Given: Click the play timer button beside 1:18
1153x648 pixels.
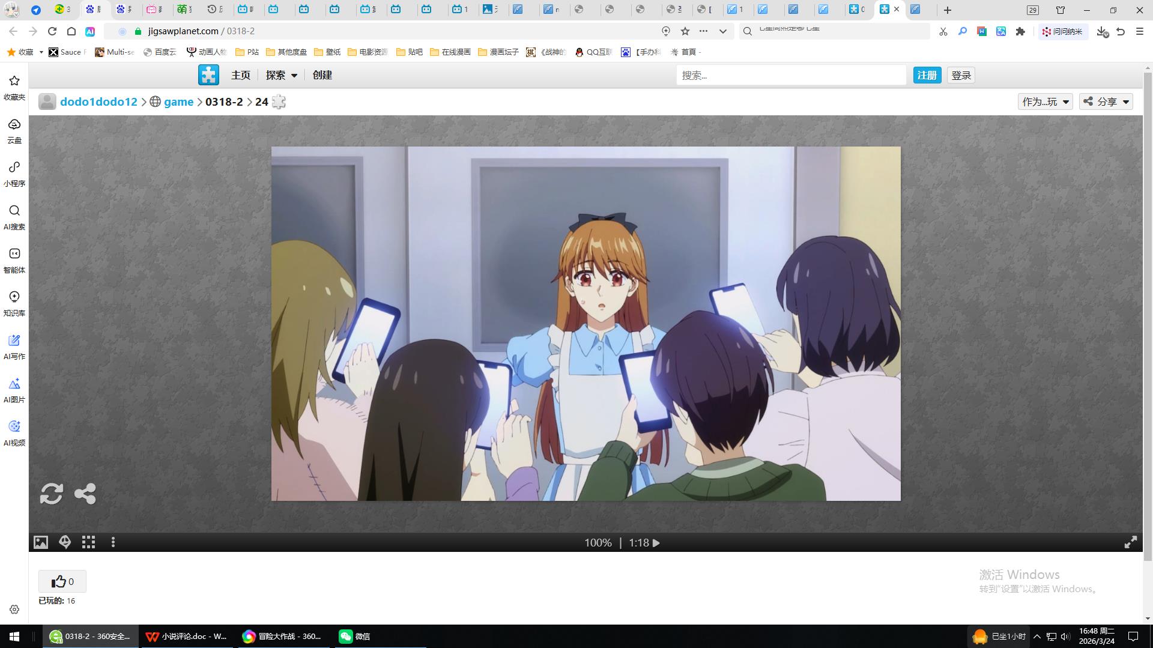Looking at the screenshot, I should click(656, 543).
